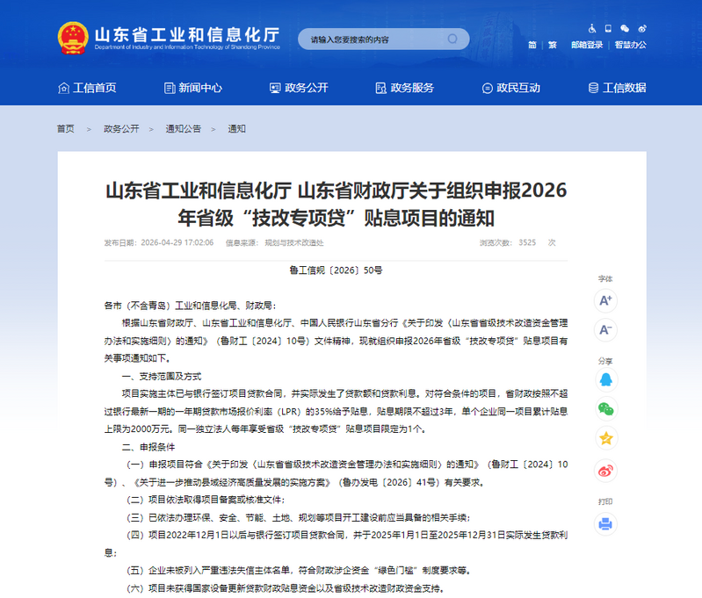Image resolution: width=702 pixels, height=598 pixels.
Task: Click the article title heading
Action: tap(336, 204)
